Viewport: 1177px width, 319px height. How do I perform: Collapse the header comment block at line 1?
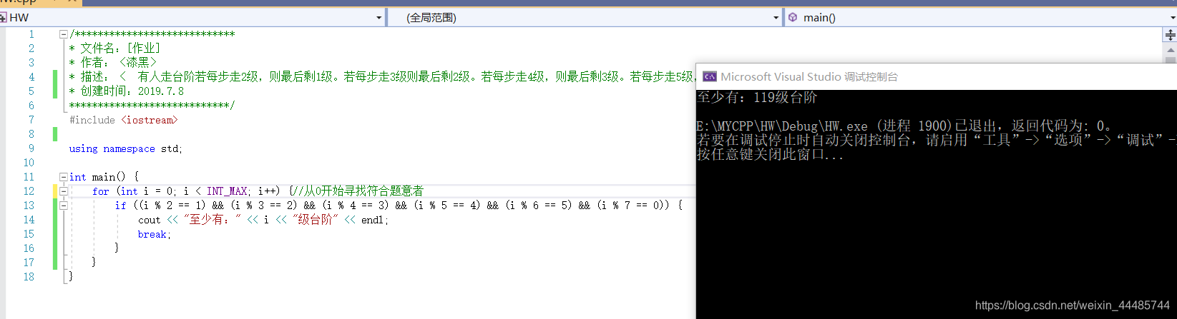click(63, 34)
